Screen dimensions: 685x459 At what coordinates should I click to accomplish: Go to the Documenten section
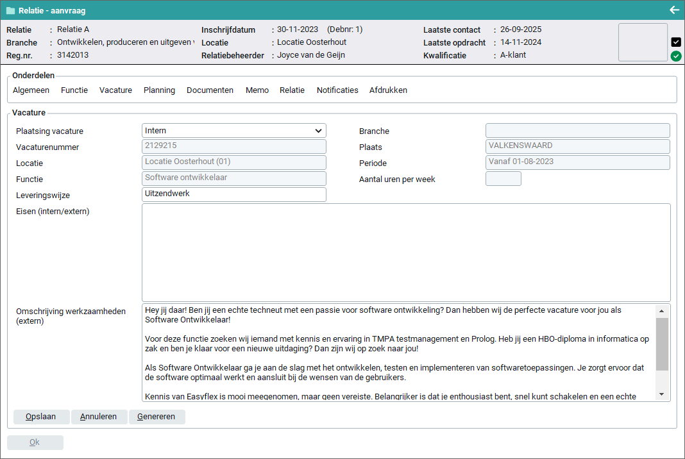[210, 90]
